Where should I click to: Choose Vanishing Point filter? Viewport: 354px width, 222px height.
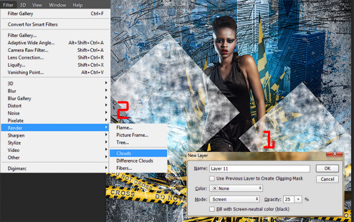point(55,72)
